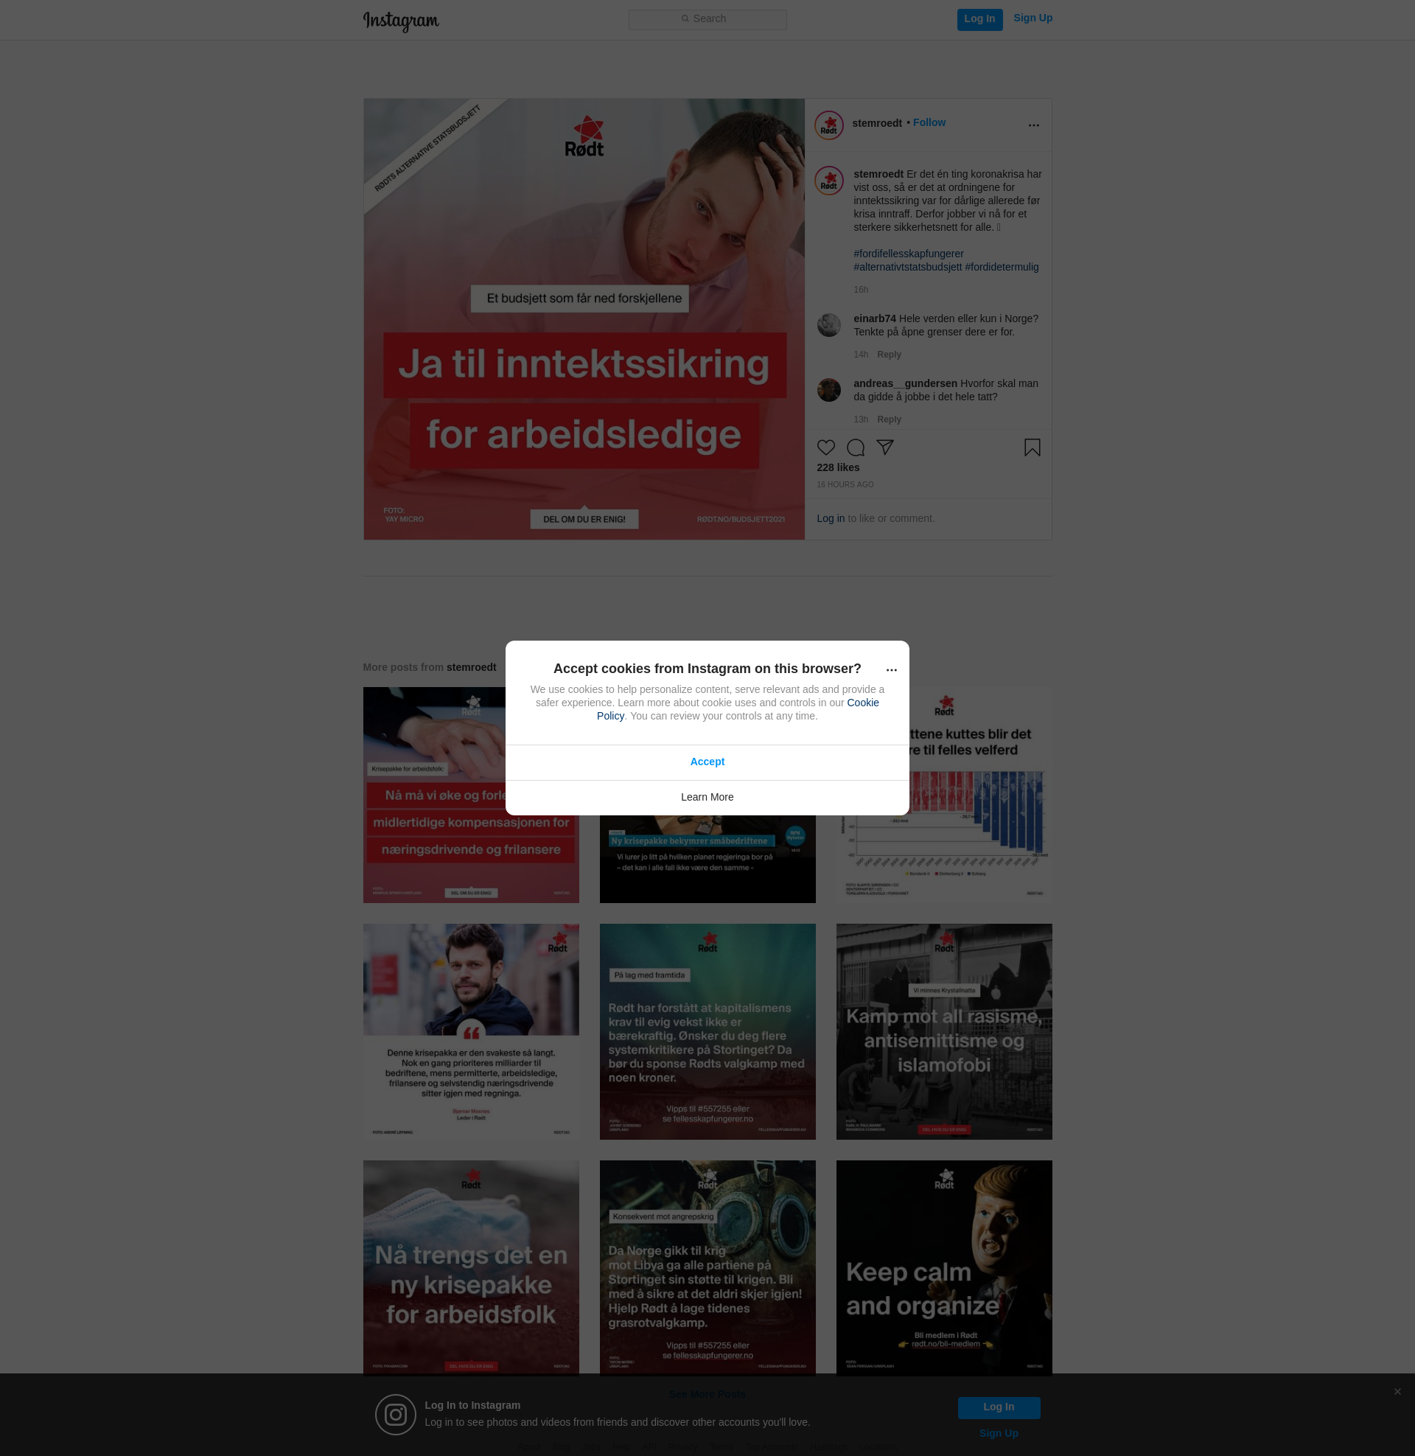Open the Keep calm and organize post

pyautogui.click(x=943, y=1267)
